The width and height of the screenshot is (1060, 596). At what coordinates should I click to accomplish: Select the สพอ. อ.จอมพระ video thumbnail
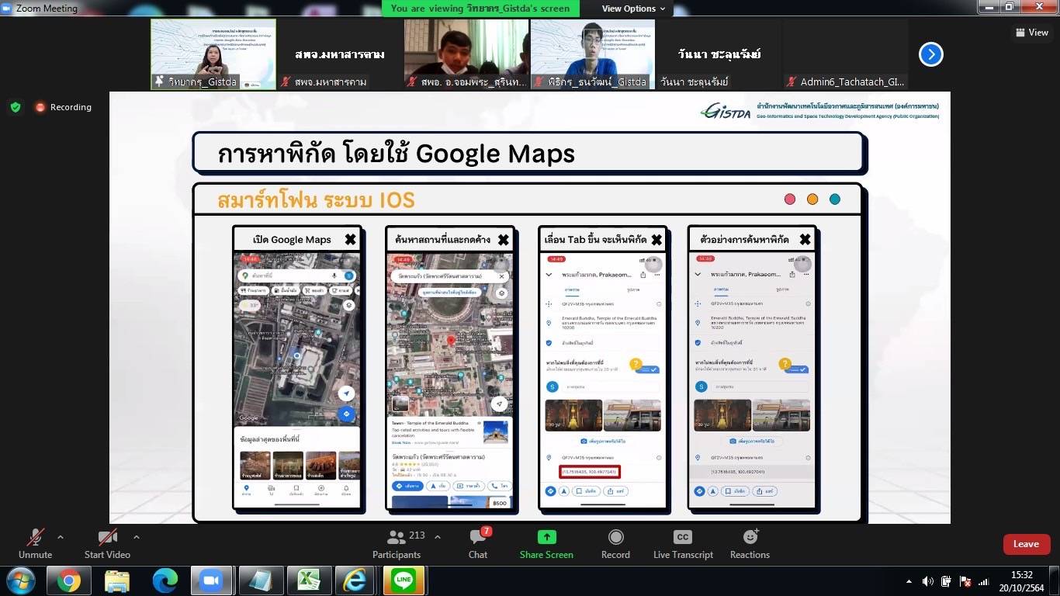tap(466, 54)
